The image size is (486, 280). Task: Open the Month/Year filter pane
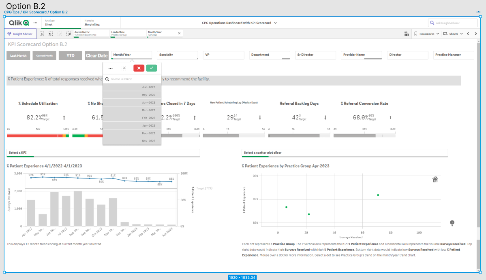[x=131, y=55]
